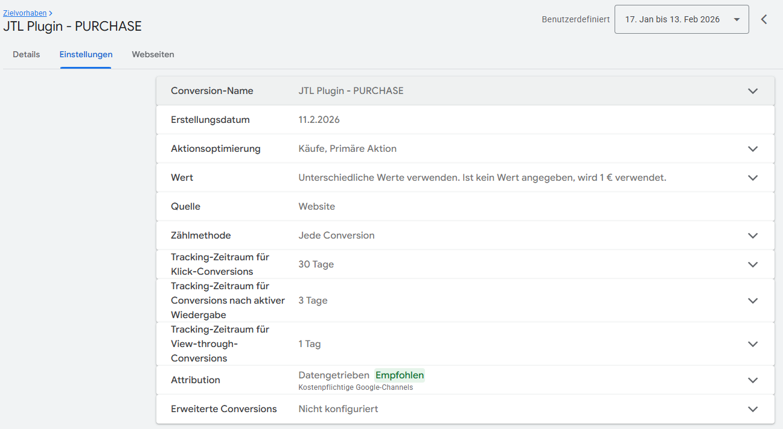This screenshot has height=429, width=783.
Task: Click the 'Kostenpflichtige Google-Channels' note
Action: coord(356,387)
